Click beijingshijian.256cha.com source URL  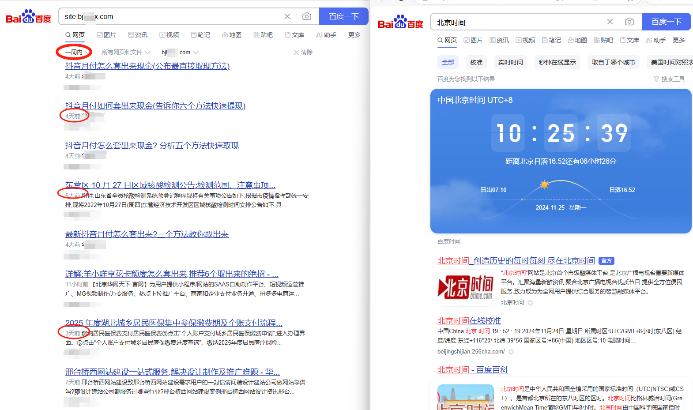click(471, 352)
